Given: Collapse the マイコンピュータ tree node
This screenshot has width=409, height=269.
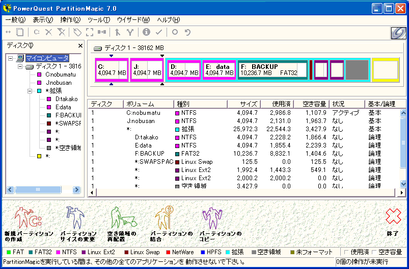Looking at the screenshot, I should pos(12,58).
